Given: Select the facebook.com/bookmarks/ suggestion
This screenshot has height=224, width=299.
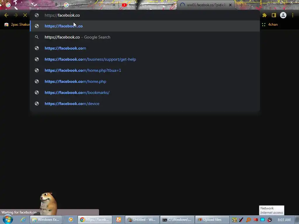Looking at the screenshot, I should point(145,92).
